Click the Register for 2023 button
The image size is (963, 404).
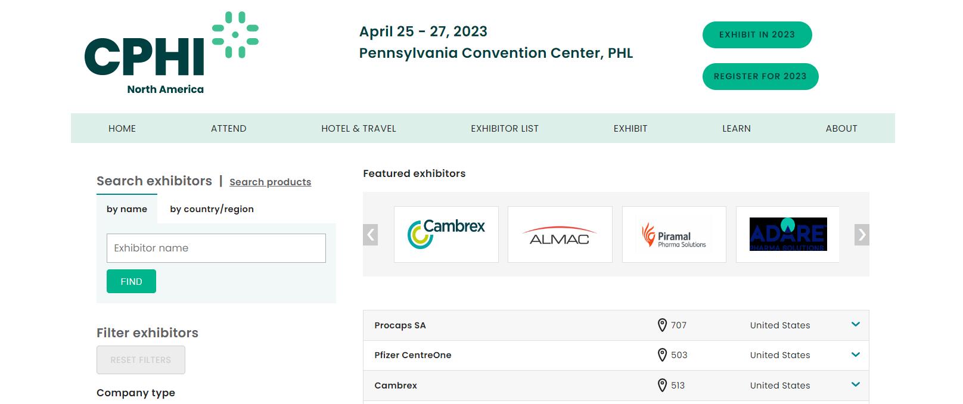[x=760, y=76]
